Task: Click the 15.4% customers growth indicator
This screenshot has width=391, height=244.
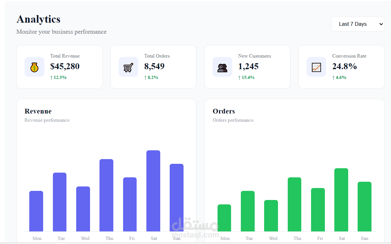Action: [246, 77]
